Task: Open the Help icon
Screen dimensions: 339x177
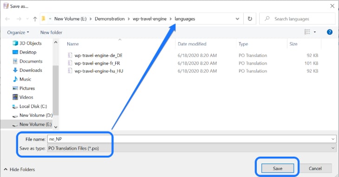Action: click(330, 32)
